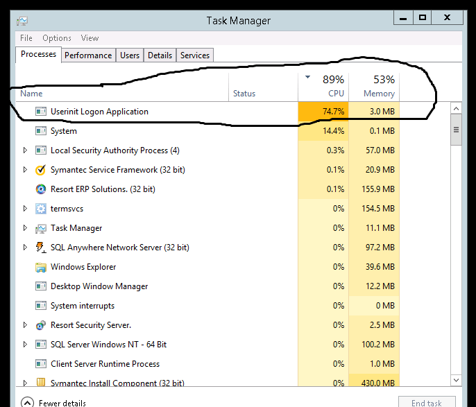Click the Resort ERP Solutions icon
This screenshot has height=407, width=476.
tap(41, 189)
